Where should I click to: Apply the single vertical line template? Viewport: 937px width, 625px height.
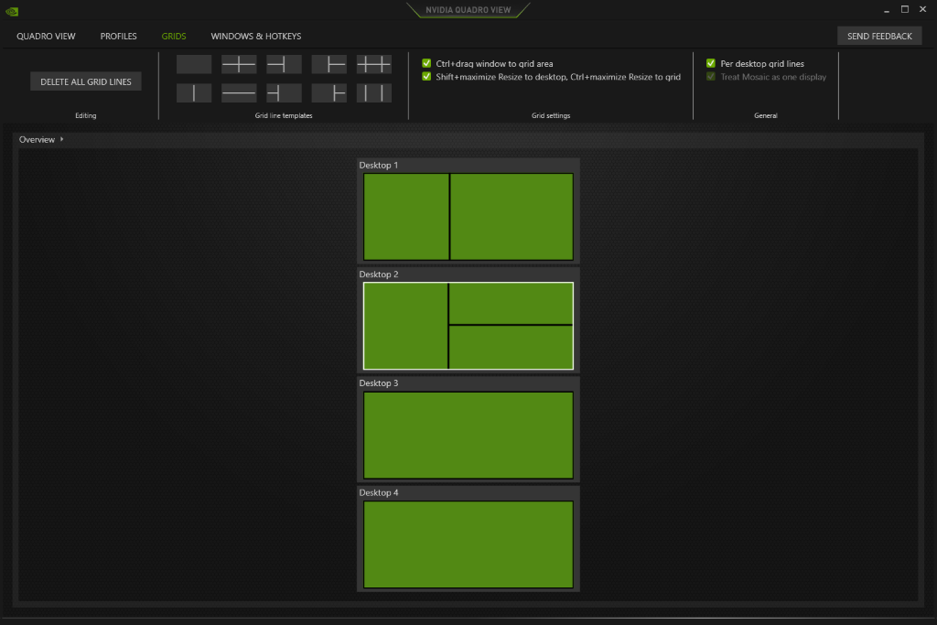(194, 92)
